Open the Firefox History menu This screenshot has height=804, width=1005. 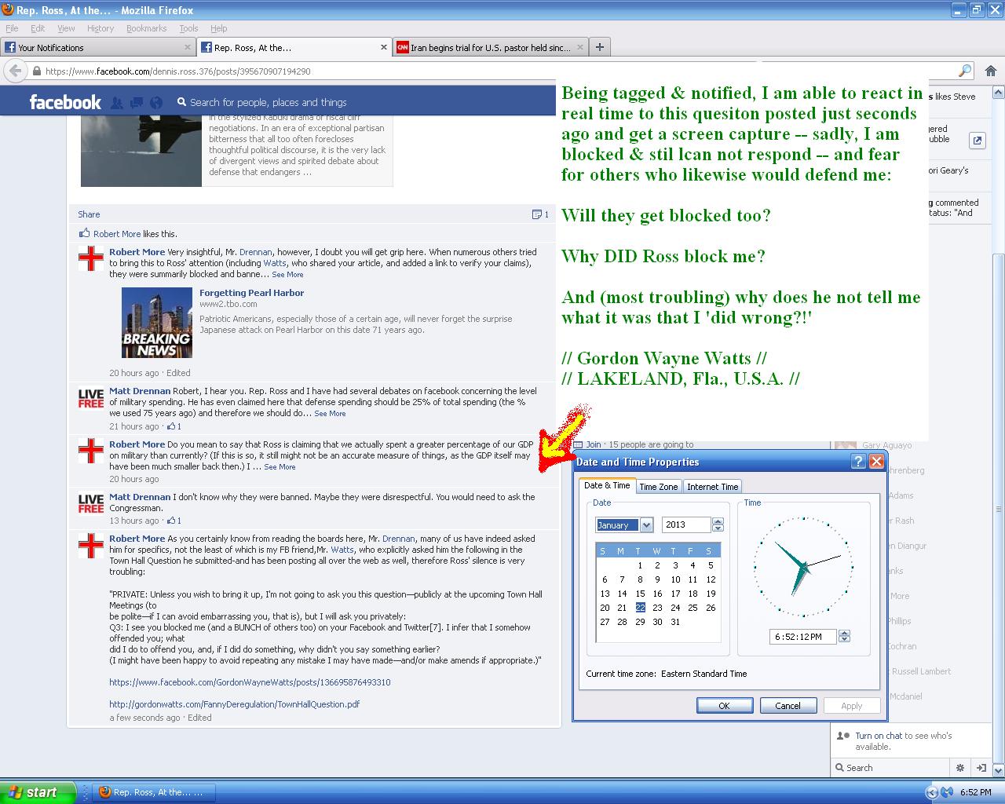(x=100, y=28)
